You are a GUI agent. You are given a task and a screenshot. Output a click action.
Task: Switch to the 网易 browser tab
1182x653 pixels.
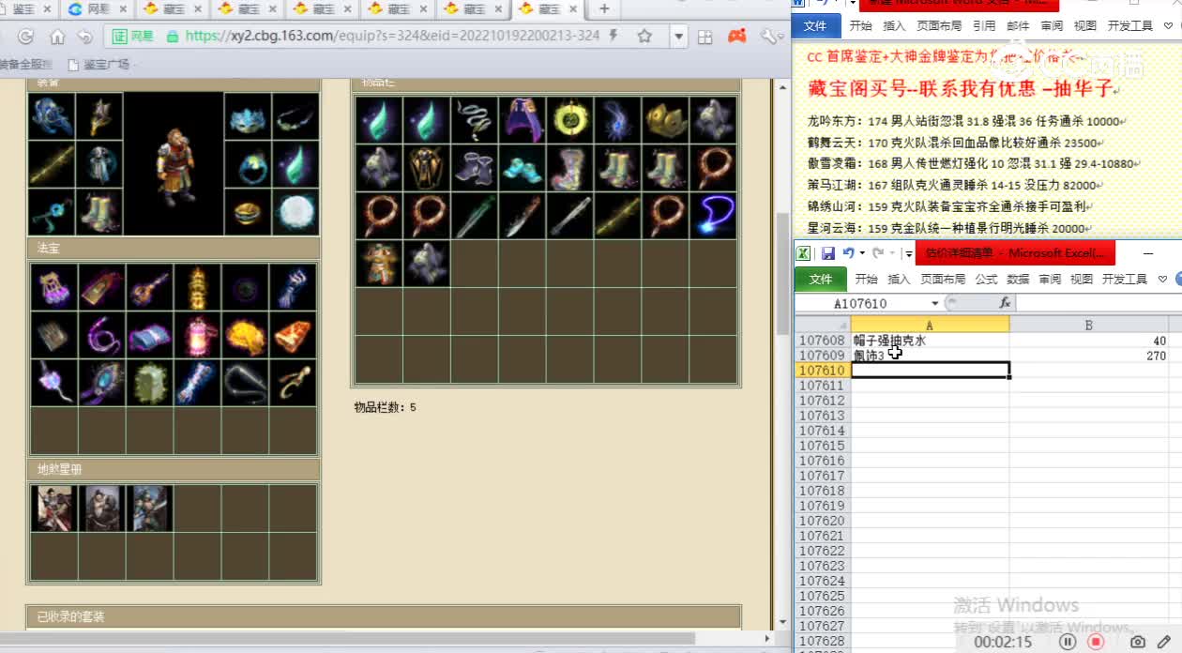pos(98,8)
